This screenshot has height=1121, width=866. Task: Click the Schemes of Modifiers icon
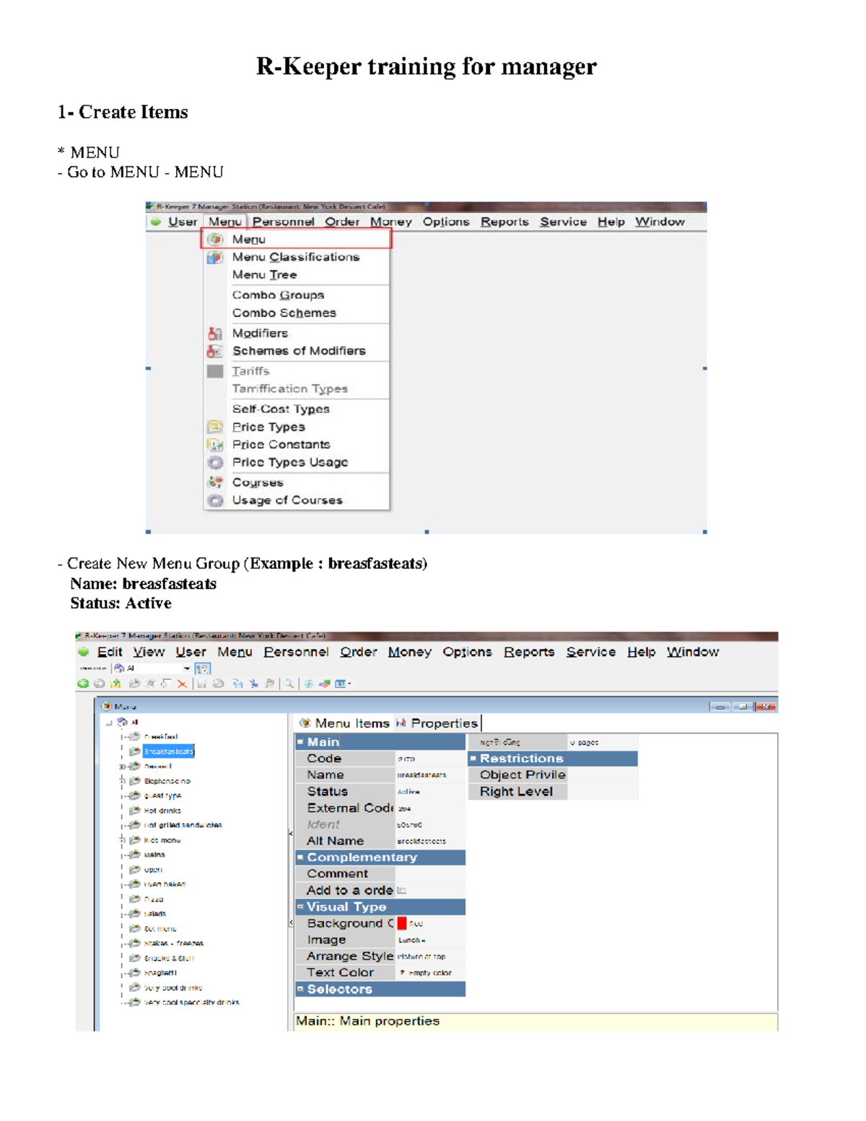(215, 351)
